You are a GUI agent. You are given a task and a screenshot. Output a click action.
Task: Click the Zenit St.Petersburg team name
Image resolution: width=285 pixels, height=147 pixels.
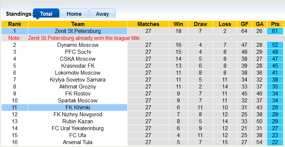(x=78, y=31)
